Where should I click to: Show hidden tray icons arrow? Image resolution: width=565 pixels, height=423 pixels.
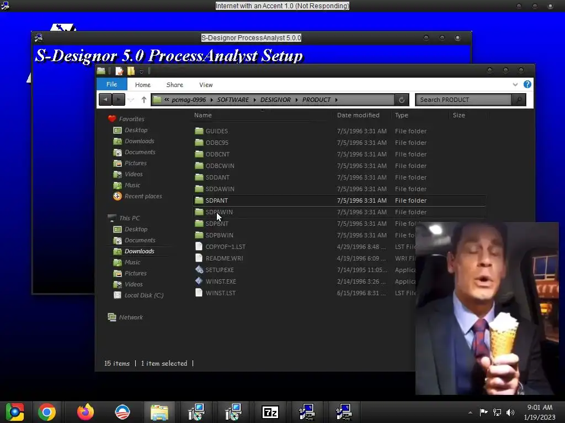(x=470, y=413)
